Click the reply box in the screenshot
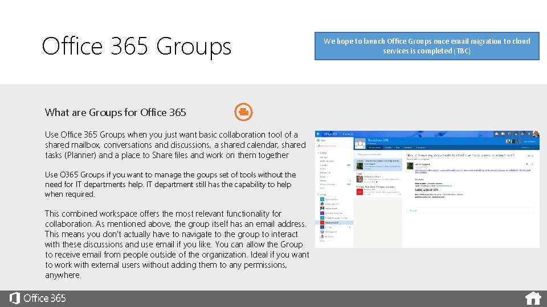 (x=470, y=210)
